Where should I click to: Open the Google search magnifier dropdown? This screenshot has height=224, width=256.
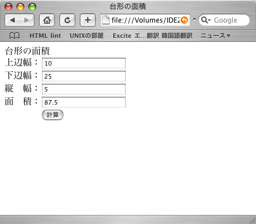206,20
